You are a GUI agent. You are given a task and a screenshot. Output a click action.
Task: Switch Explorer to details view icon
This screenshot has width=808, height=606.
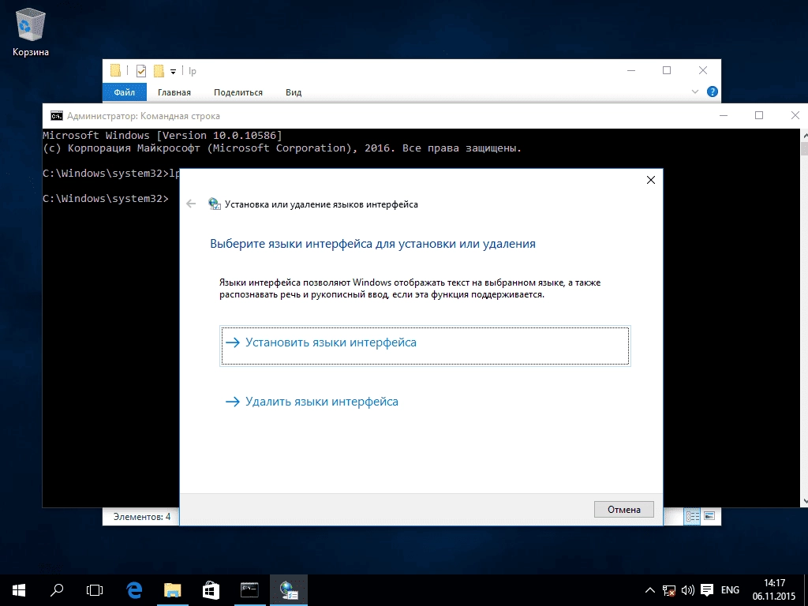693,516
